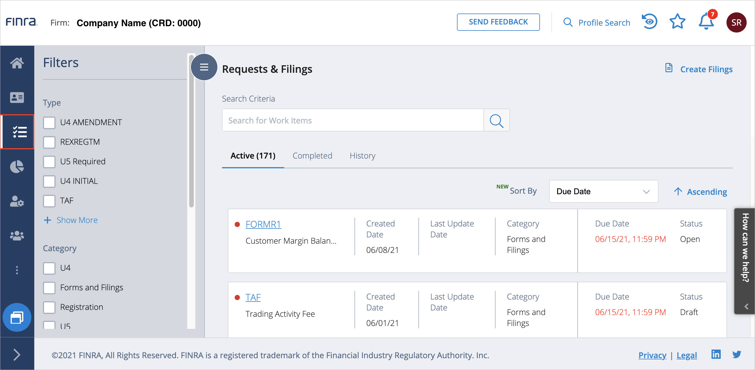Toggle the U5 Required filter checkbox
This screenshot has height=370, width=755.
coord(50,161)
